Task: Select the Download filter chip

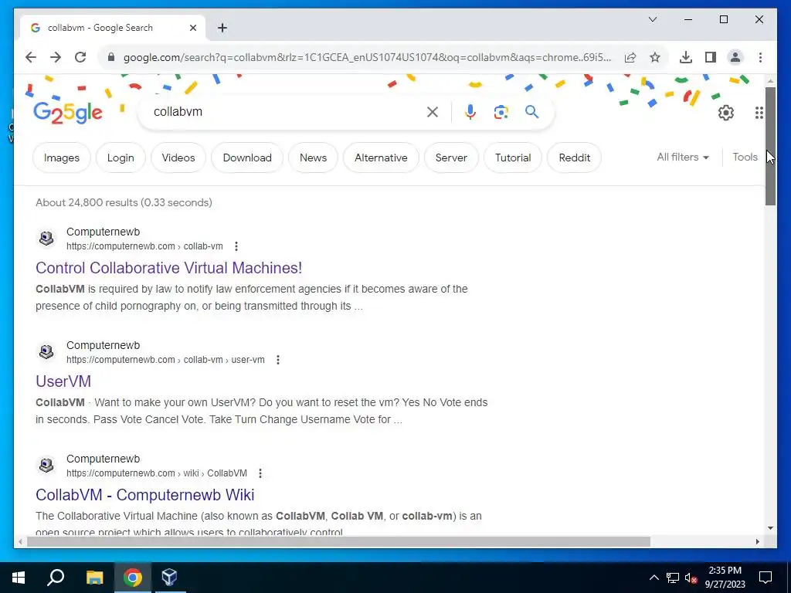Action: (x=247, y=158)
